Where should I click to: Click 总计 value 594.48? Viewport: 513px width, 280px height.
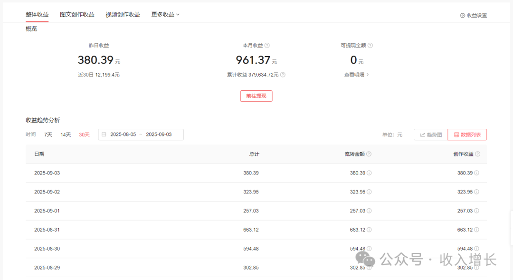click(x=251, y=249)
